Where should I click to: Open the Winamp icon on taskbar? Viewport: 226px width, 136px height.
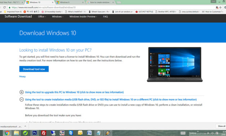click(x=108, y=133)
